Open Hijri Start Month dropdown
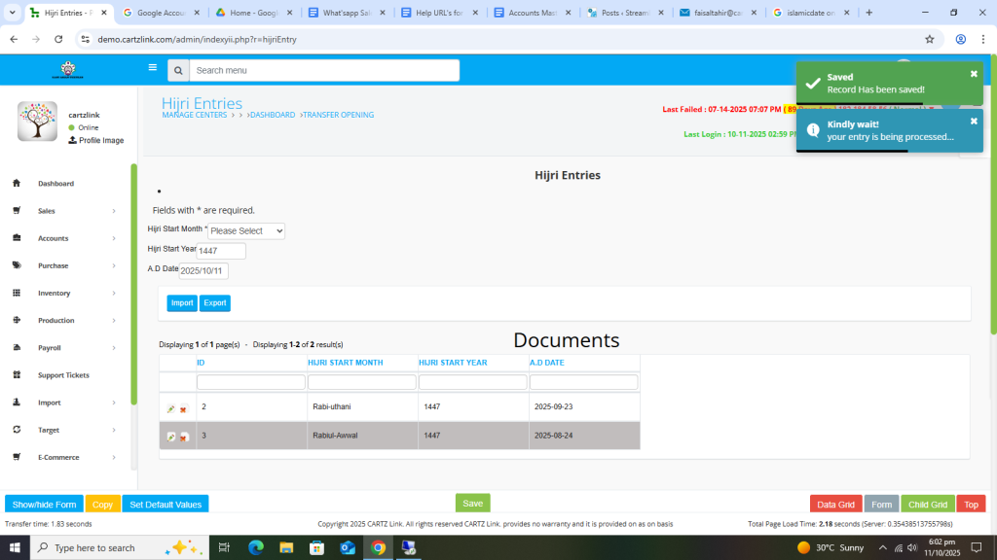Screen dimensions: 997x560 click(x=246, y=231)
